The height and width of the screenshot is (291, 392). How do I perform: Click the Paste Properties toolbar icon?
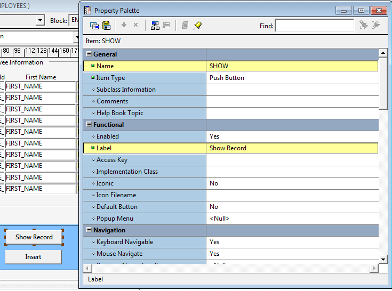tap(106, 26)
